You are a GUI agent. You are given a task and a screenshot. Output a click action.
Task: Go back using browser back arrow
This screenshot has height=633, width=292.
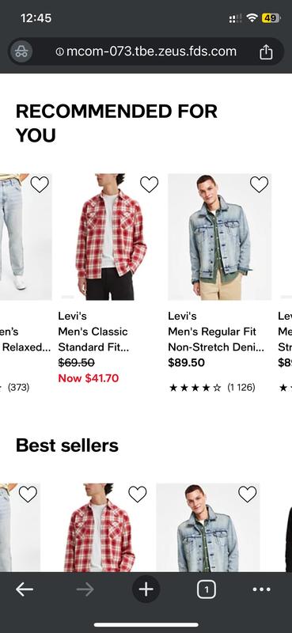tap(25, 589)
